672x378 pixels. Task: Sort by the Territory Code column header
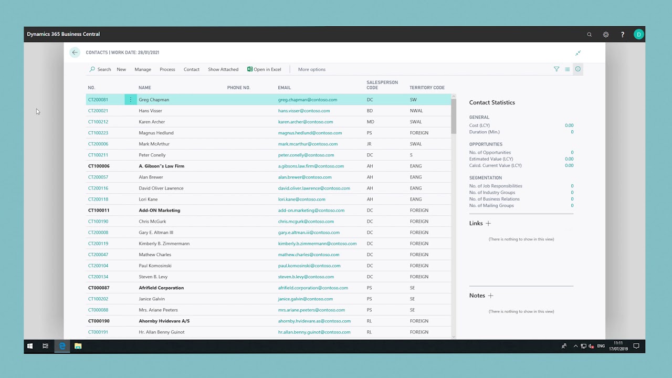pyautogui.click(x=427, y=88)
